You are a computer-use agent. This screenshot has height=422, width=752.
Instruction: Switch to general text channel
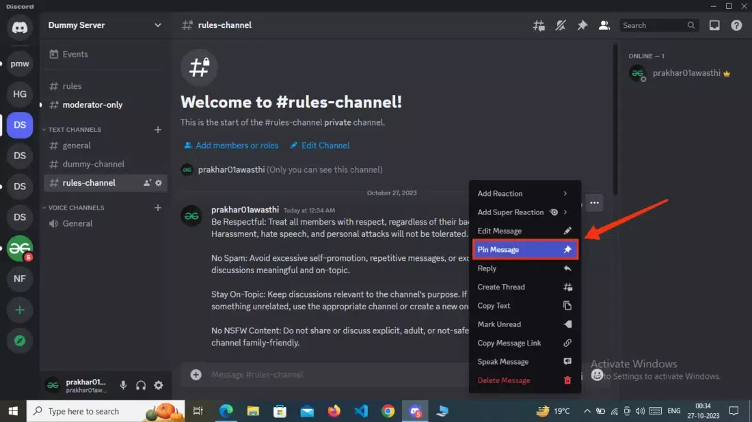click(x=105, y=145)
